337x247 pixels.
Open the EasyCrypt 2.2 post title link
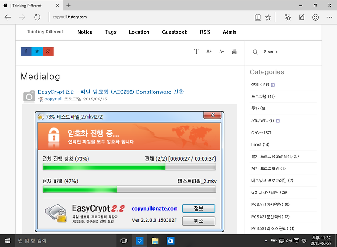pos(111,92)
